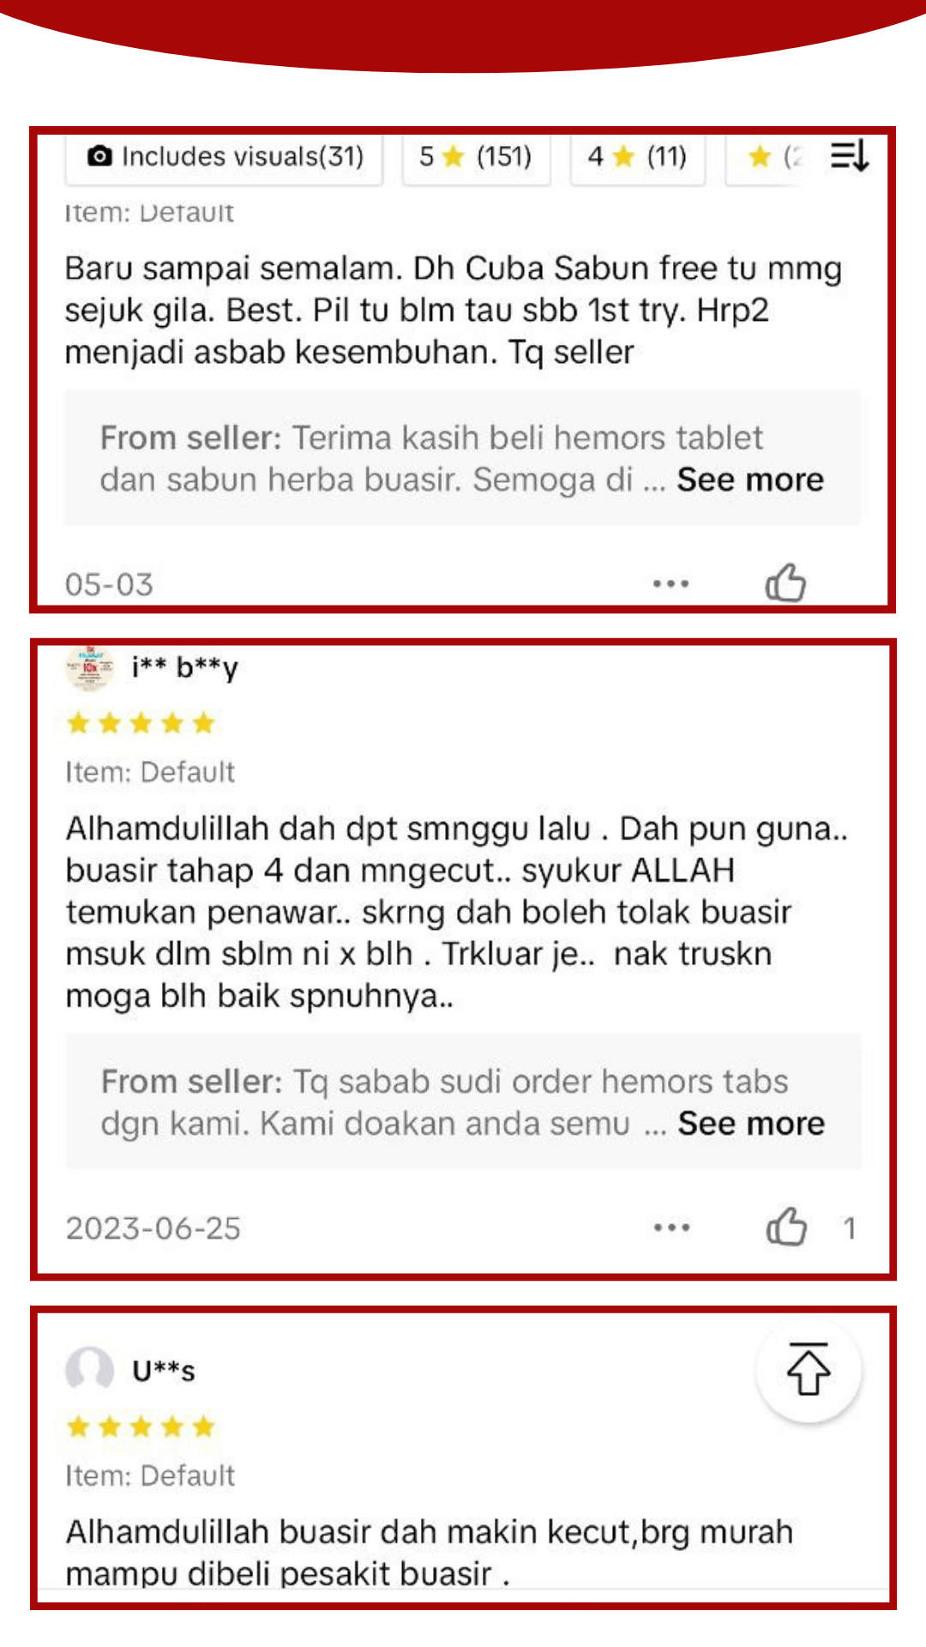This screenshot has width=926, height=1647.
Task: Tap five-star rating of i** b**y review
Action: coord(141,723)
